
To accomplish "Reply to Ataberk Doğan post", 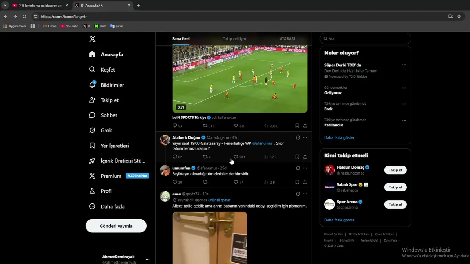I will [x=177, y=157].
